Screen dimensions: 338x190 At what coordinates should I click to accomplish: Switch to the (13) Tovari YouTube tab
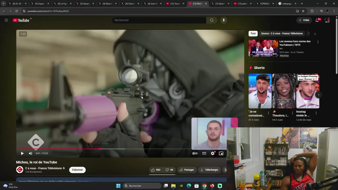175,4
